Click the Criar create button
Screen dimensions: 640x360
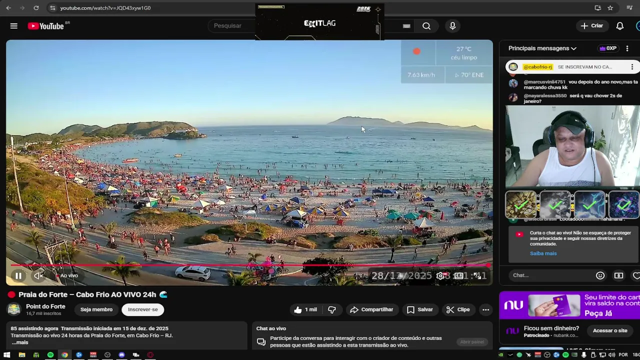point(592,26)
